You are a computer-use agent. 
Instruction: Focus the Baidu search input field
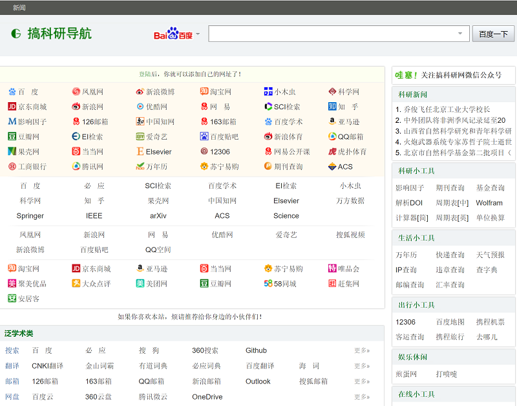click(339, 34)
